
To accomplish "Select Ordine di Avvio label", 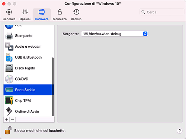I will tap(27, 111).
